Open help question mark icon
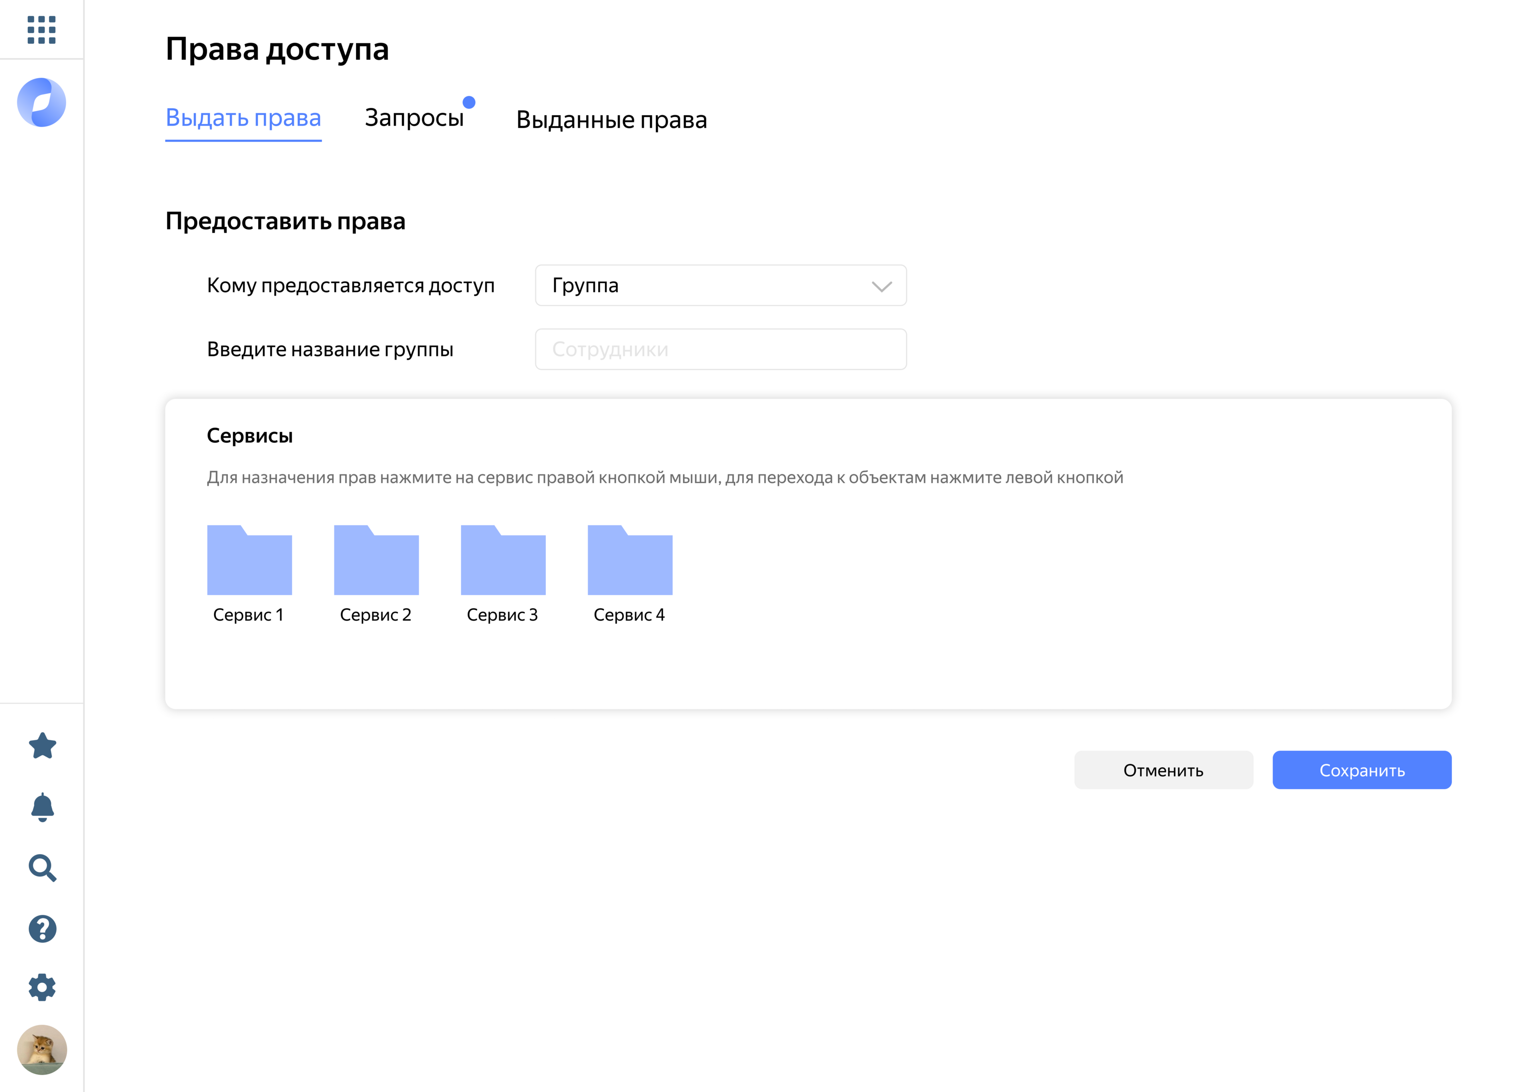This screenshot has height=1092, width=1535. tap(42, 928)
